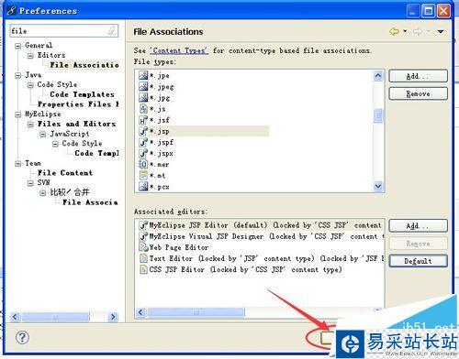Screen dimensions: 459x359
Task: Click the *.jpeg image file icon
Action: (x=143, y=86)
